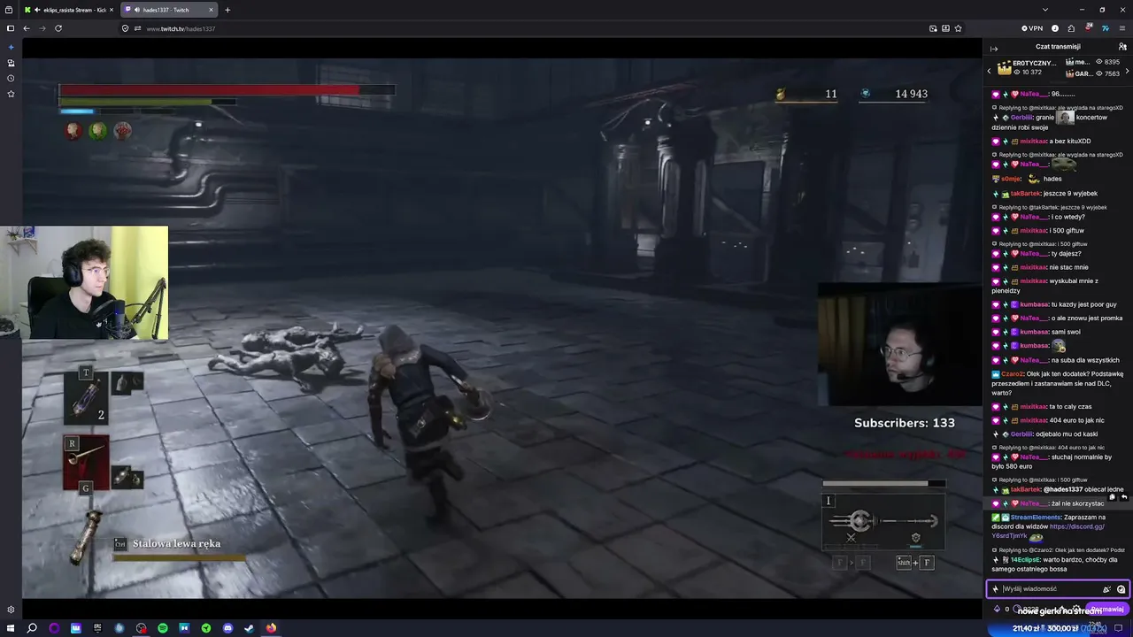
Task: Open the browser main menu
Action: (x=1122, y=28)
